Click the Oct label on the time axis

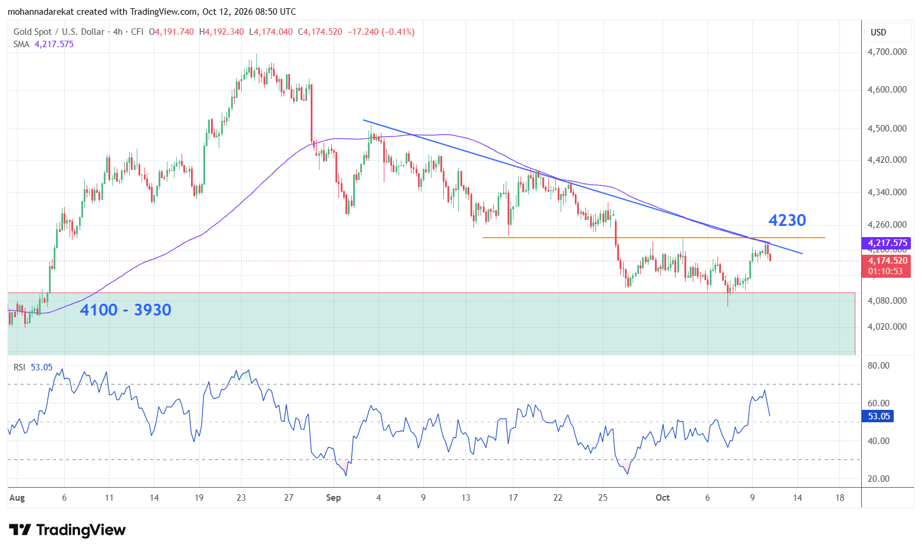tap(663, 498)
